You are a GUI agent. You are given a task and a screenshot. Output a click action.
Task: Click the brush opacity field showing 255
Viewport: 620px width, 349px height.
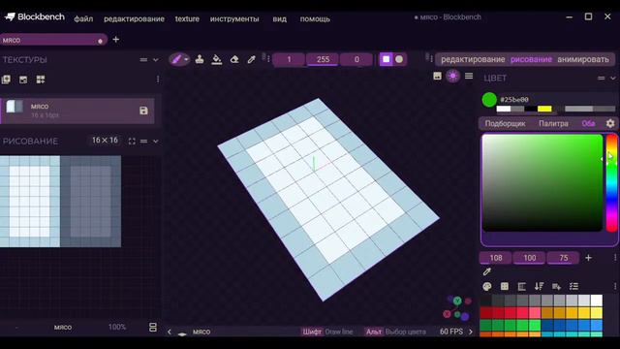pyautogui.click(x=323, y=59)
